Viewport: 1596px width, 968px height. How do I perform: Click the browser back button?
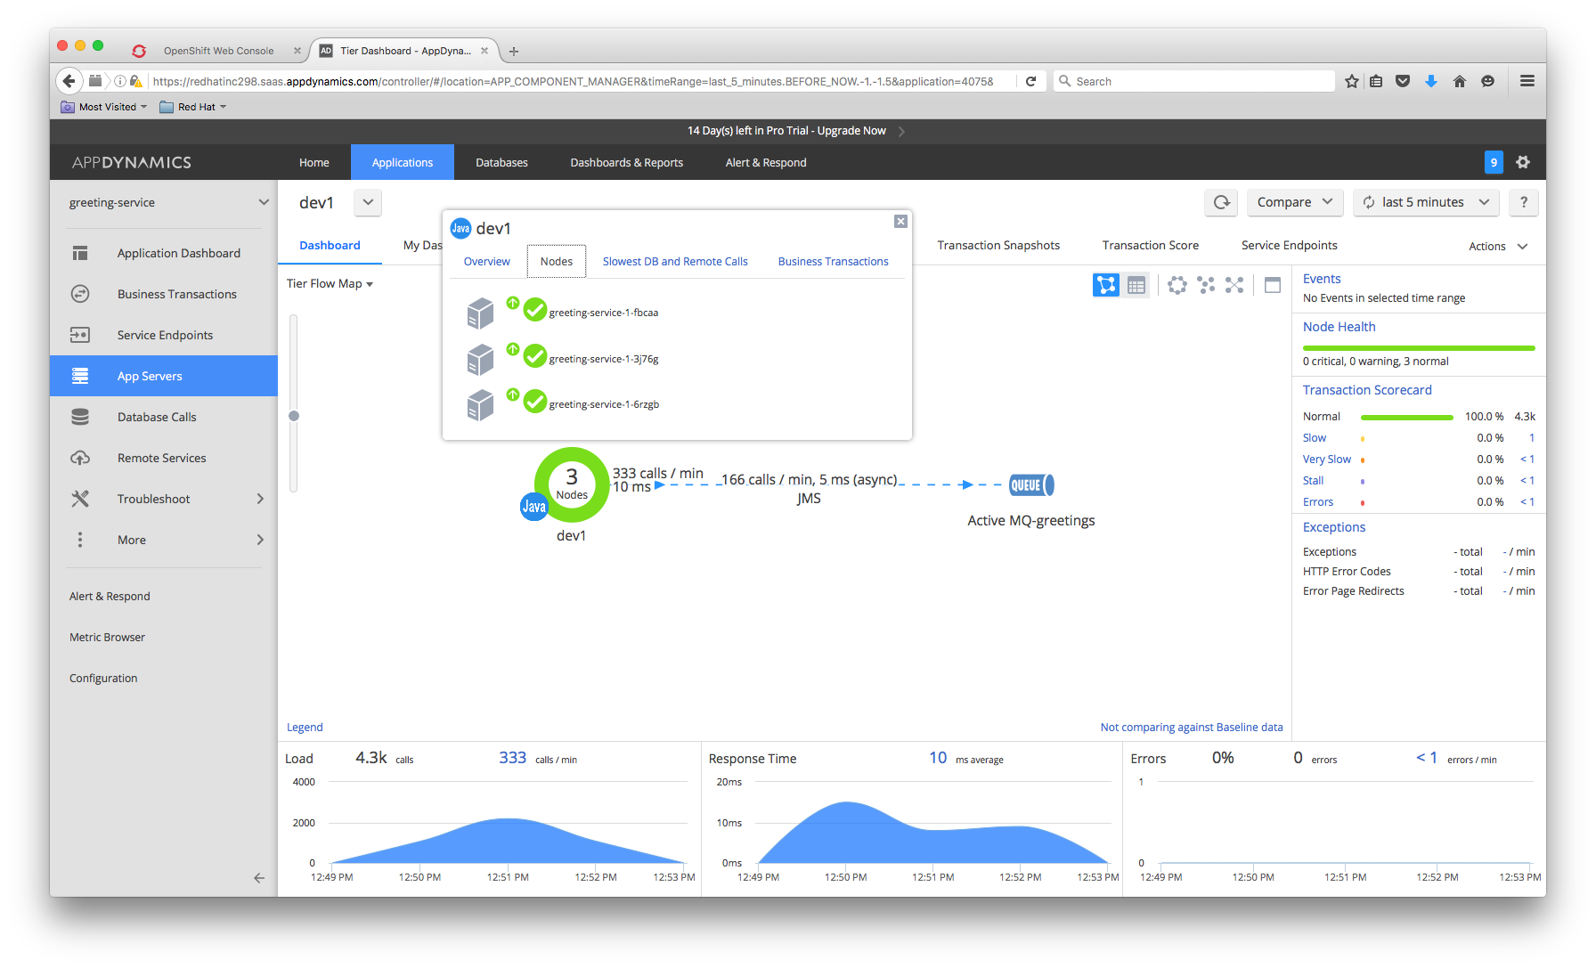click(x=69, y=81)
